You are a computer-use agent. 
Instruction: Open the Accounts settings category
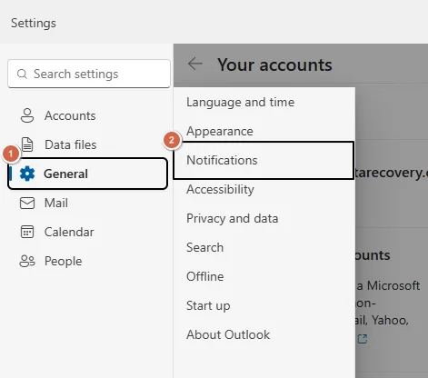(x=88, y=115)
